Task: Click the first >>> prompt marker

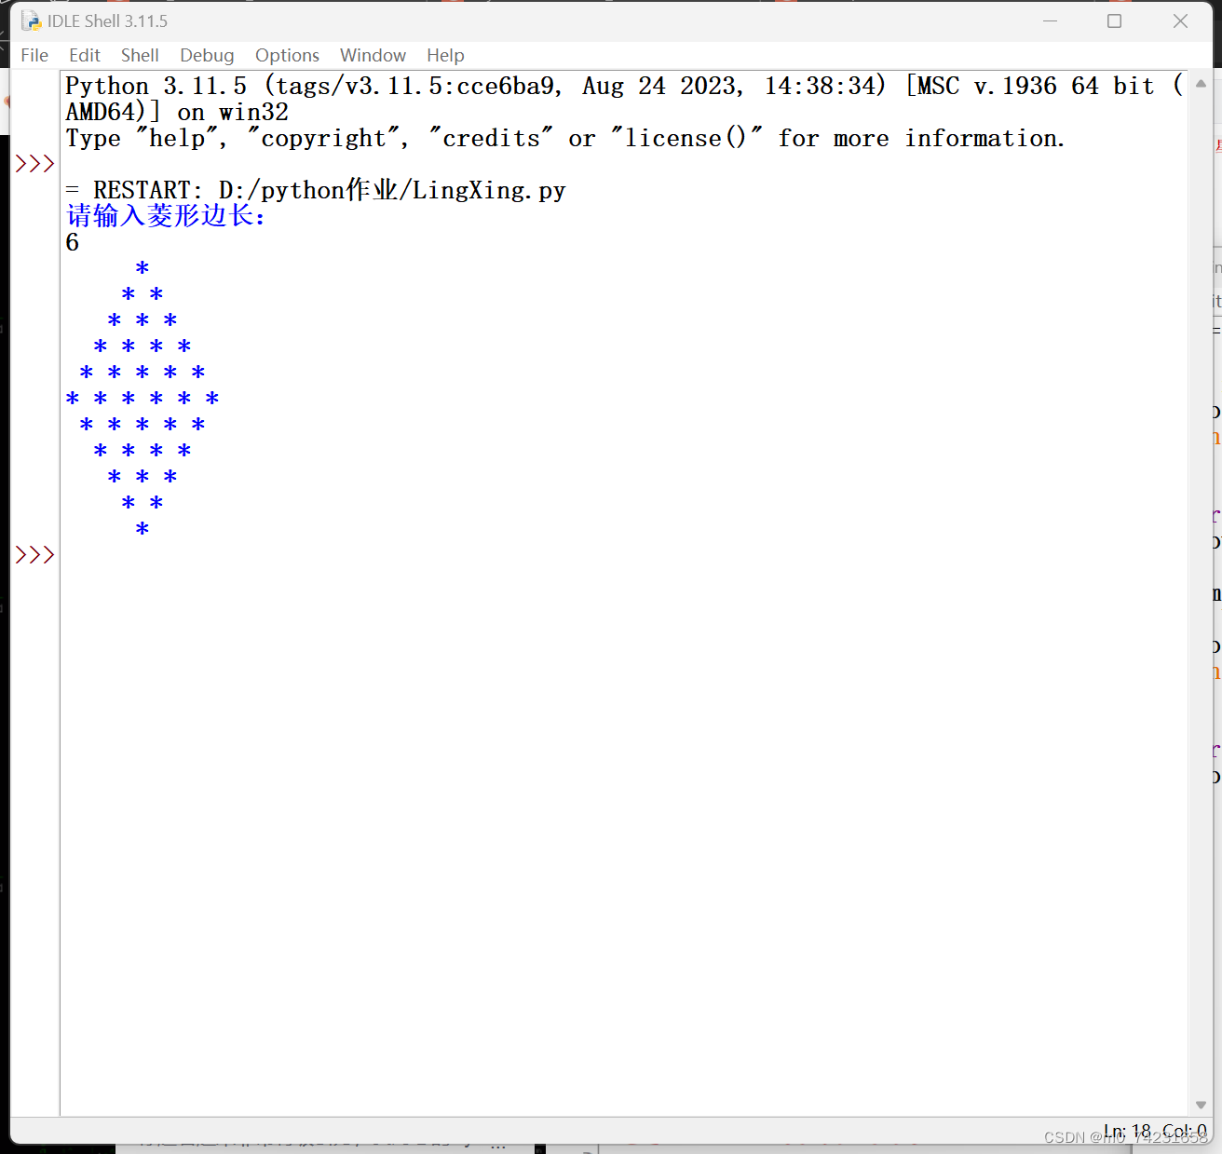Action: coord(35,164)
